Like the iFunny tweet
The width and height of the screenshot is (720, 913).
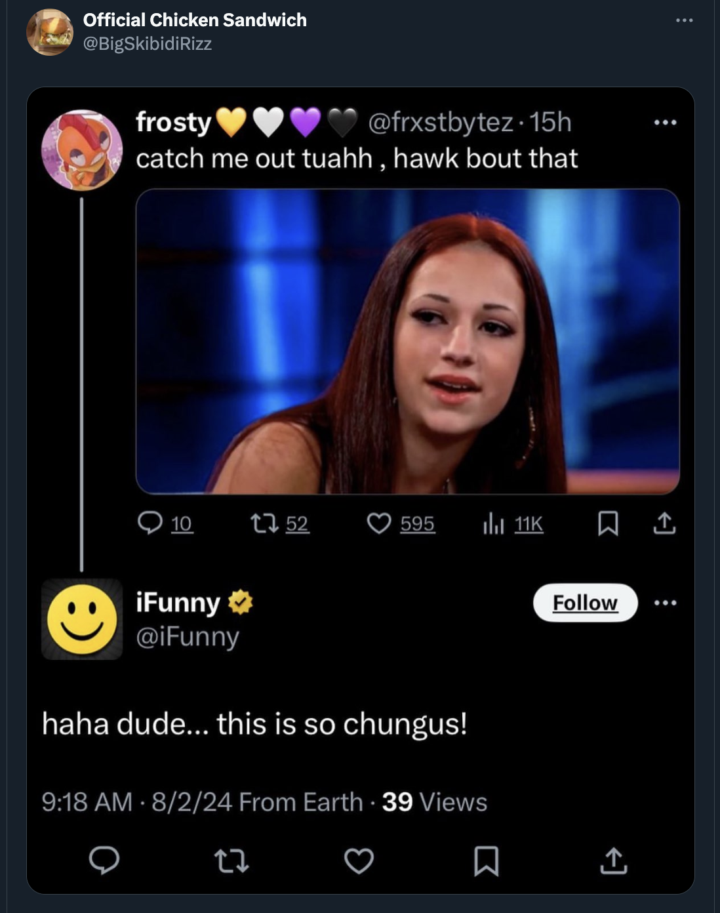click(359, 861)
